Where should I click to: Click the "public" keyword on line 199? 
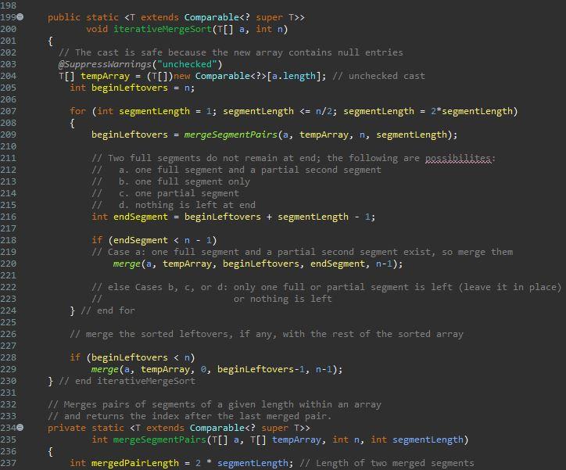(x=64, y=17)
